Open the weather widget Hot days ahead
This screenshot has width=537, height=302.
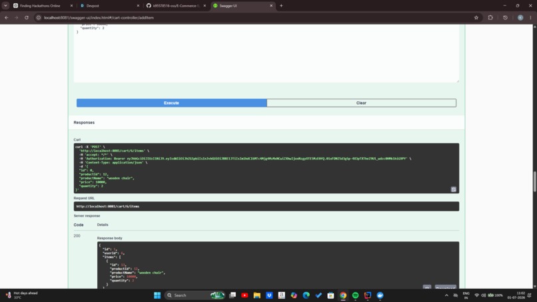coord(21,295)
